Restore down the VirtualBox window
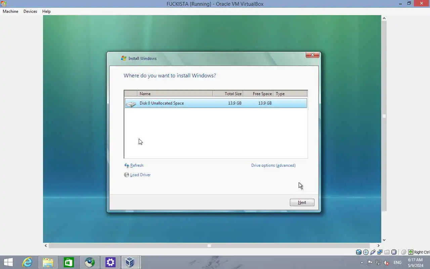This screenshot has width=430, height=269. pyautogui.click(x=409, y=3)
